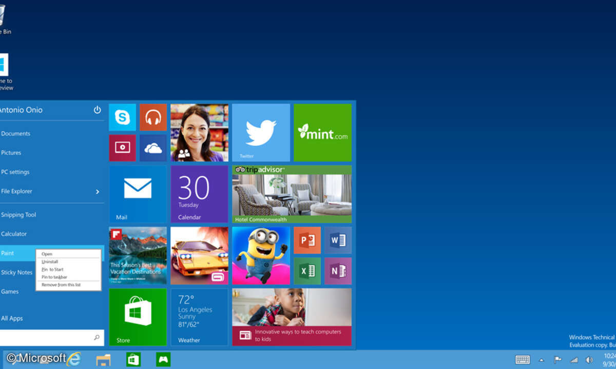Image resolution: width=616 pixels, height=369 pixels.
Task: Open the racing car game tile
Action: click(199, 256)
